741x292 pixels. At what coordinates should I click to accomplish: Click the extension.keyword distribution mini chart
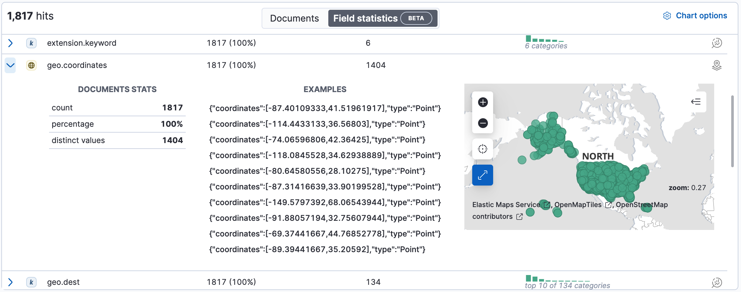pos(545,39)
